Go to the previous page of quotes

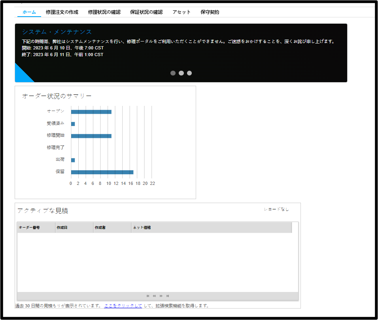154,296
